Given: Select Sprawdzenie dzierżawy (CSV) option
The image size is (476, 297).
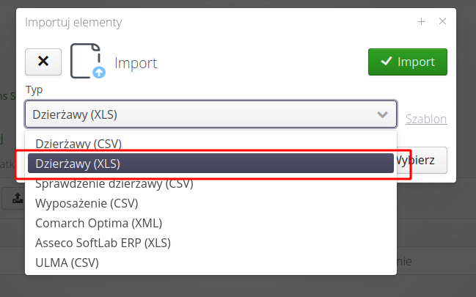Looking at the screenshot, I should click(x=114, y=183).
